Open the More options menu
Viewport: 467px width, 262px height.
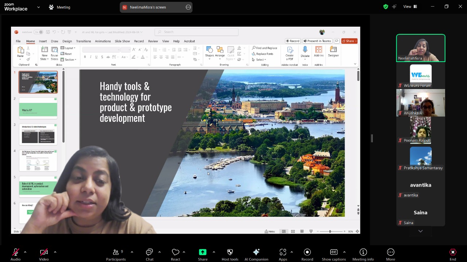[390, 254]
